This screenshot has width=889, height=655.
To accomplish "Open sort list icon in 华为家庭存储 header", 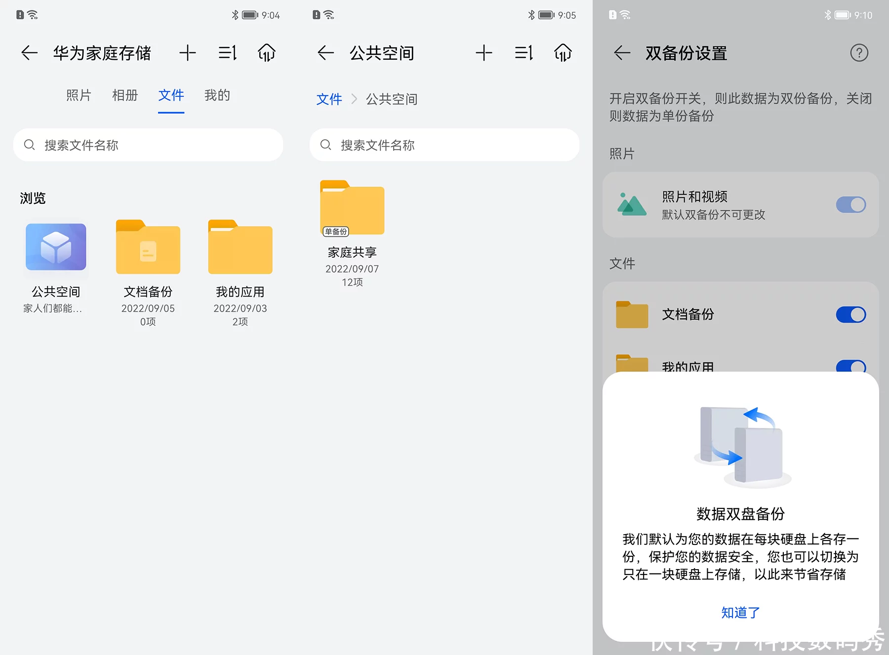I will point(228,53).
